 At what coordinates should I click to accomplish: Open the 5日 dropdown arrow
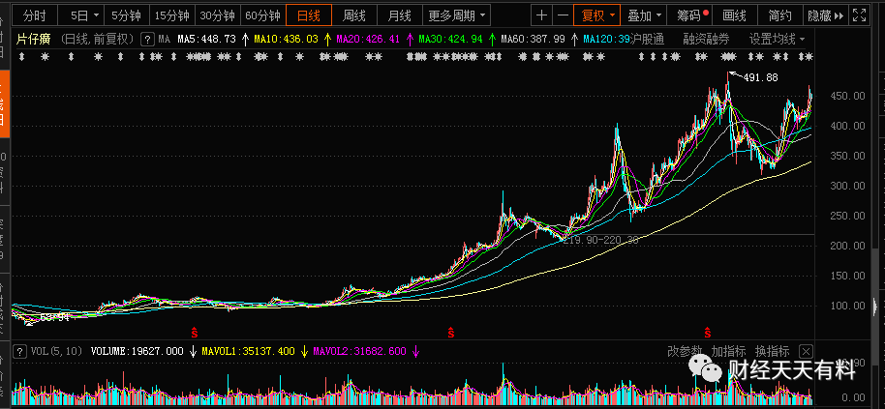click(96, 15)
